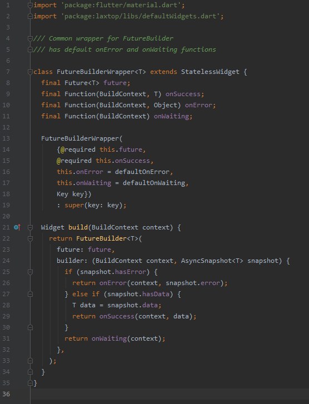Viewport: 309px width, 404px height.
Task: Collapse the import fold marker on line 1
Action: point(30,5)
